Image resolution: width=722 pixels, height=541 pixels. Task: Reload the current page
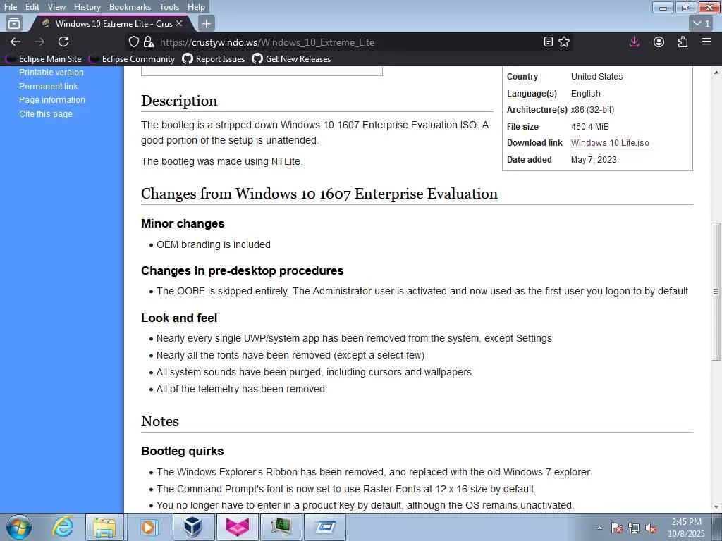63,42
